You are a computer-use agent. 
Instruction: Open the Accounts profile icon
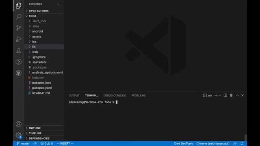click(19, 124)
